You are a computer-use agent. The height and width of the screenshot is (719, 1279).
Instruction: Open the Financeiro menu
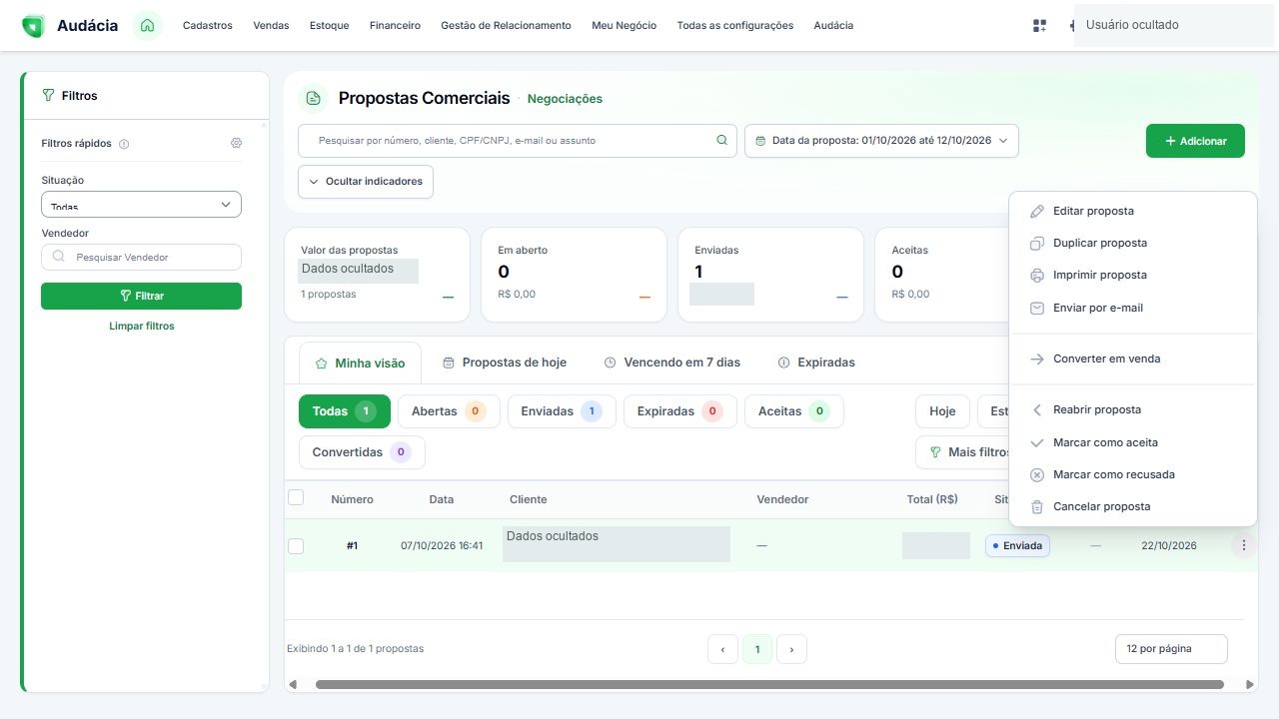395,26
